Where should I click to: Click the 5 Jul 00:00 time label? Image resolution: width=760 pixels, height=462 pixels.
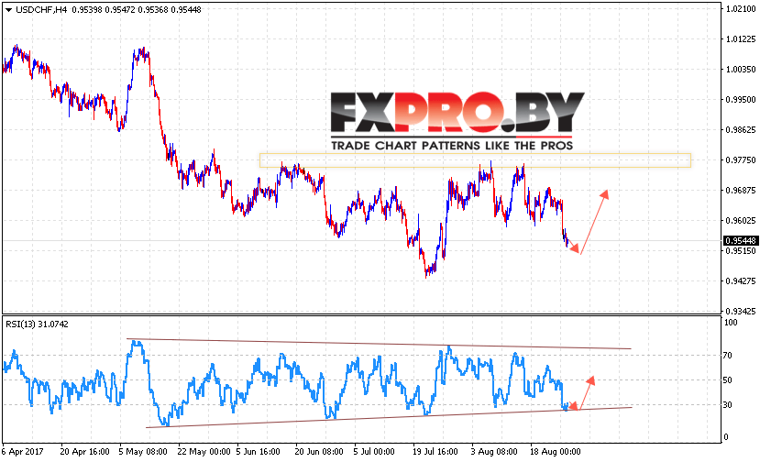[x=374, y=452]
